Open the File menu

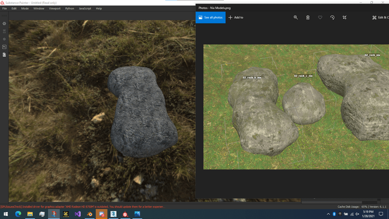[x=5, y=8]
